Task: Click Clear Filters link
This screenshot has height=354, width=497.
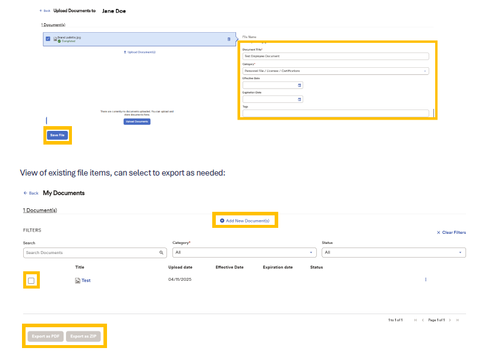Action: click(x=451, y=233)
